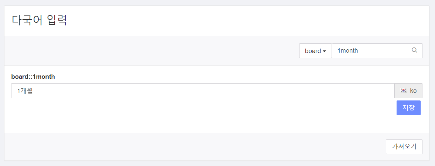Click the caret arrow beside board
Image resolution: width=435 pixels, height=166 pixels.
(x=324, y=52)
